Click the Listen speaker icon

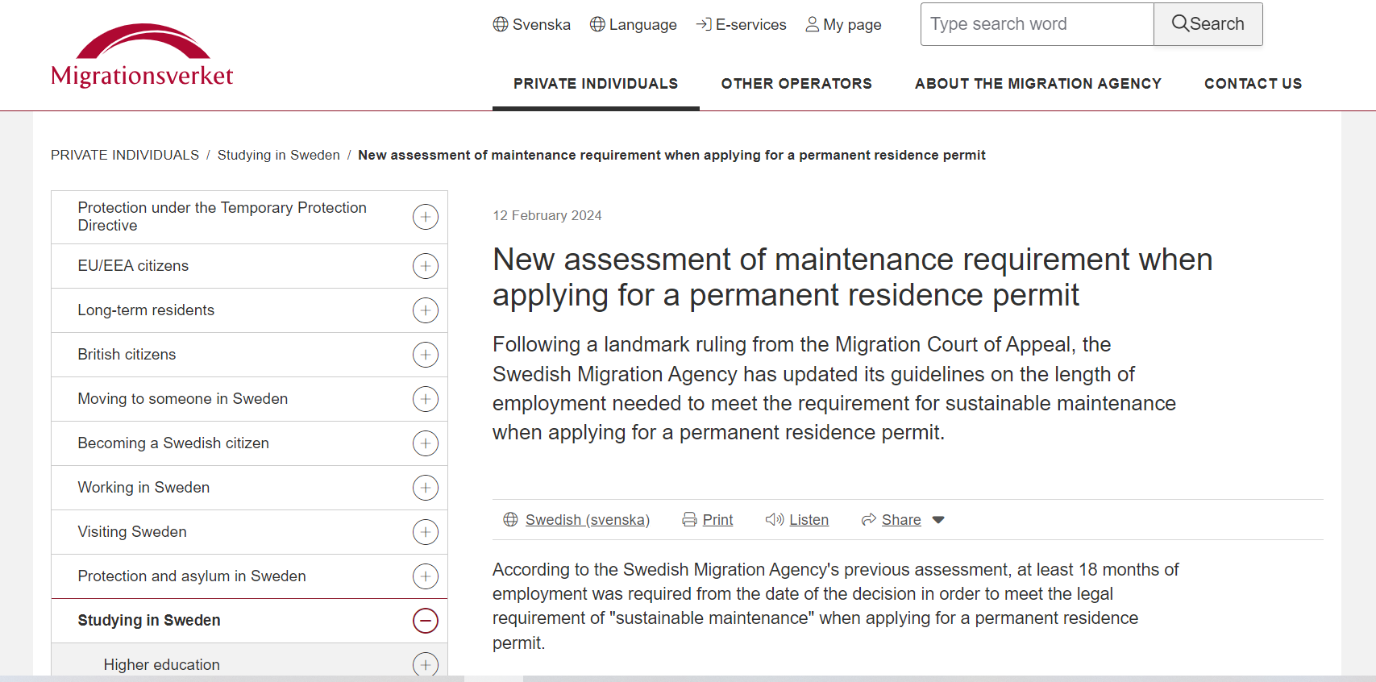[x=775, y=520]
